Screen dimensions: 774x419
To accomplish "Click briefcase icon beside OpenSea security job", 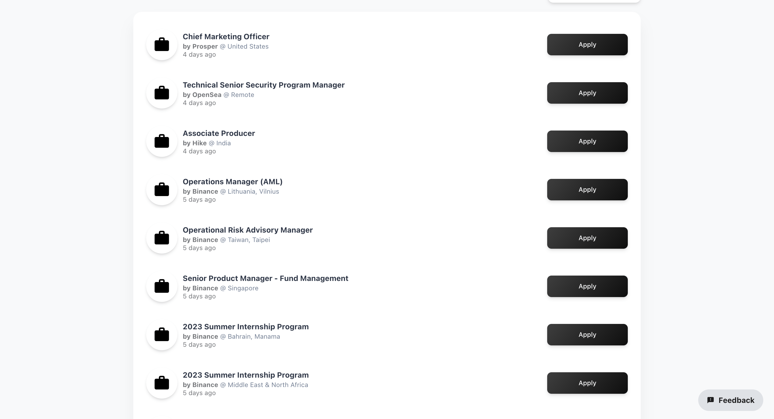I will tap(162, 93).
